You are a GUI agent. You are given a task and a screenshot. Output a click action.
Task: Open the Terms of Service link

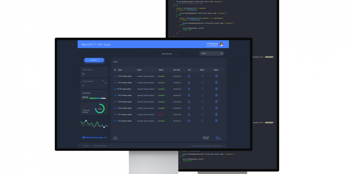[100, 146]
